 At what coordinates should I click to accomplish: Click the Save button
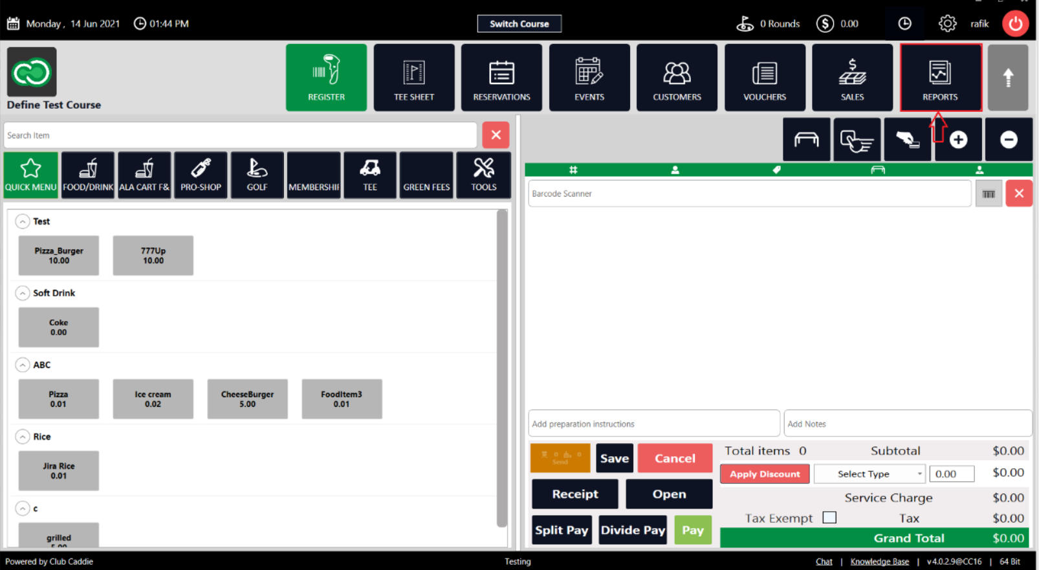pyautogui.click(x=615, y=458)
